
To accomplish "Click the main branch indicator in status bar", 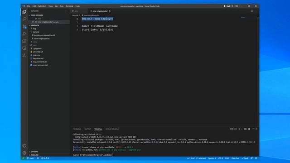I will [31, 158].
